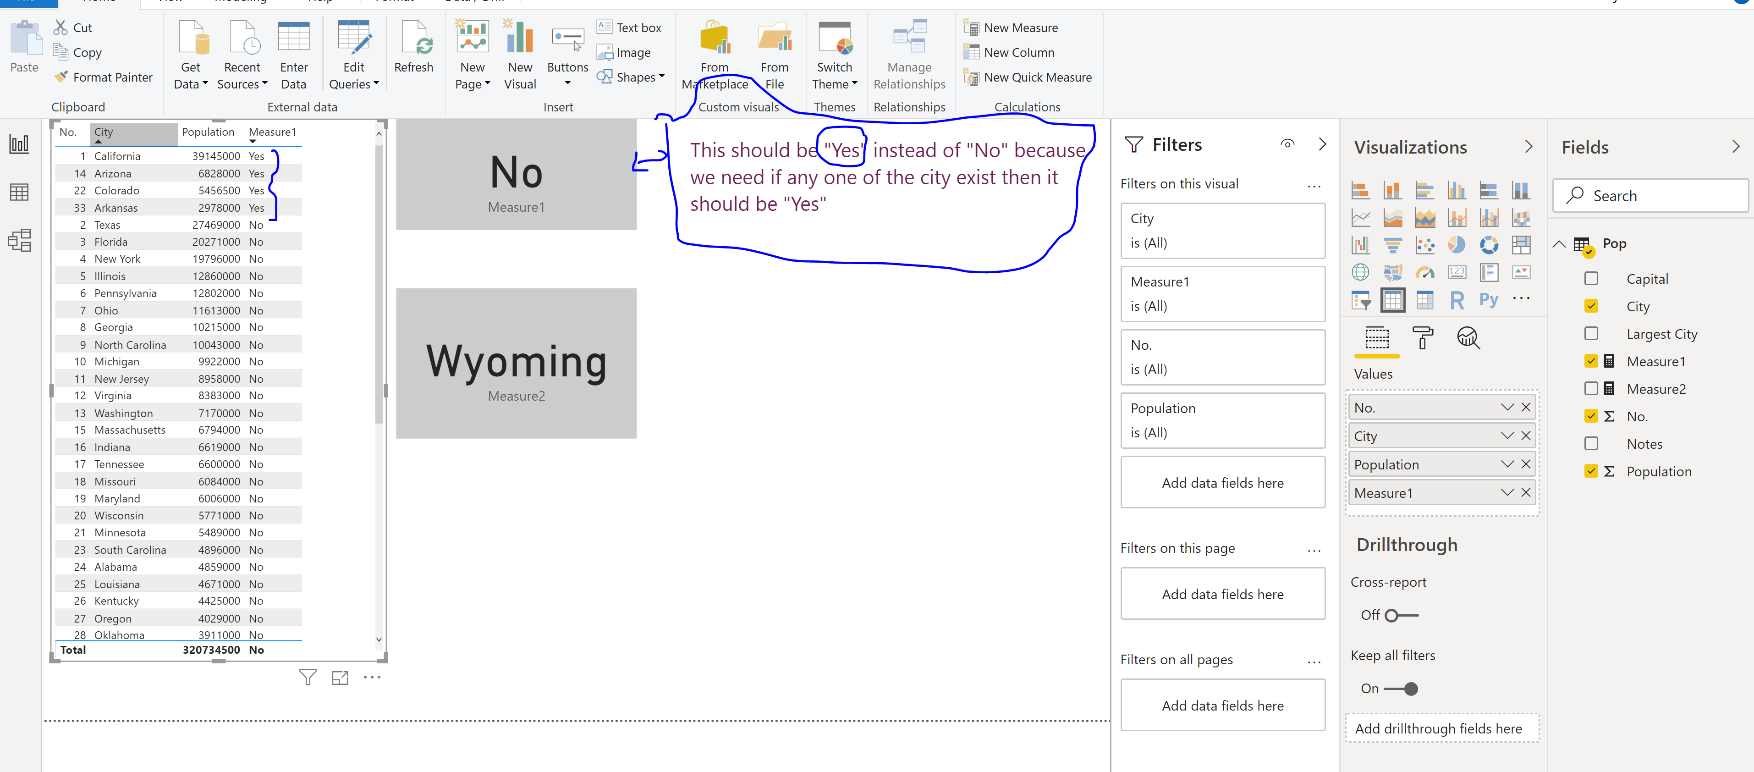Select the globe map visual

(x=1360, y=272)
